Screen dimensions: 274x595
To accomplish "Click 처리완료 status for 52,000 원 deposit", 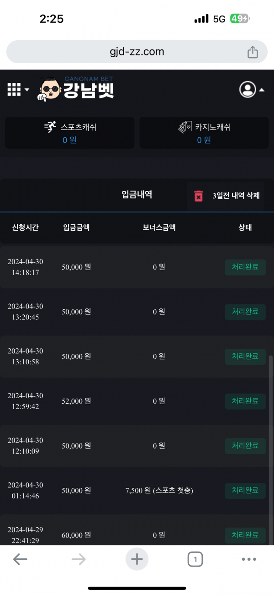I will [x=245, y=401].
